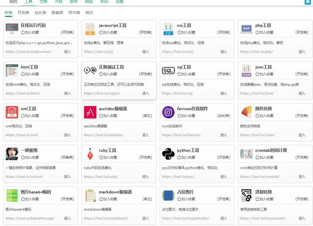This screenshot has width=313, height=226.
Task: Click the title text python工具
Action: 188,150
